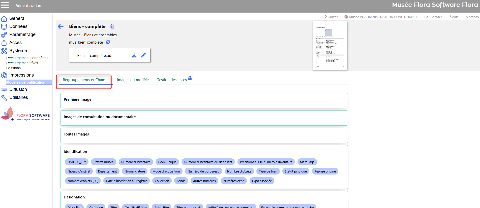Expand the Données sidebar menu

coord(18,26)
